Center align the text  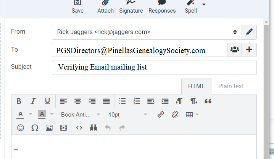click(78, 101)
